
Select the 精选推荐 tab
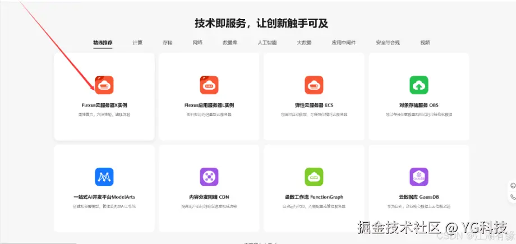click(x=103, y=43)
